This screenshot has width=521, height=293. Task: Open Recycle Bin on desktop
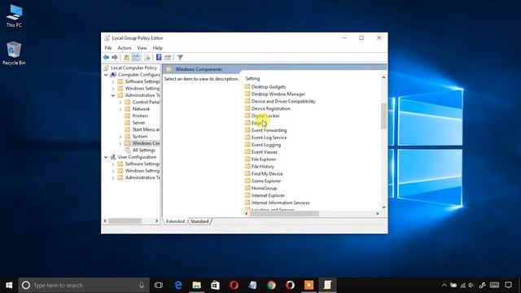click(14, 53)
